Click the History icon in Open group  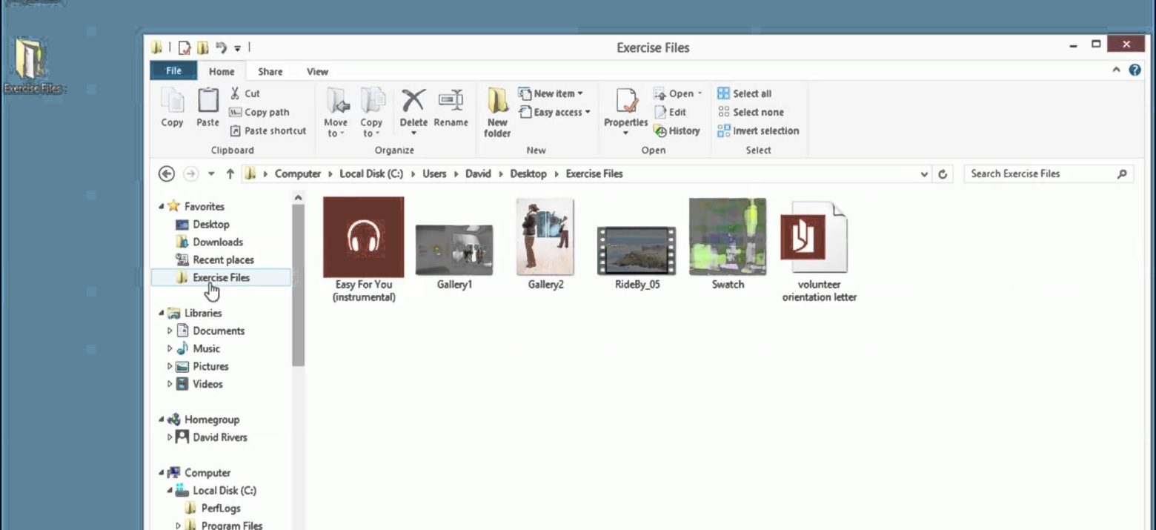(661, 131)
